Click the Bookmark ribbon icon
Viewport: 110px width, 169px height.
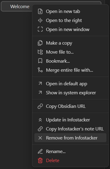point(40,61)
